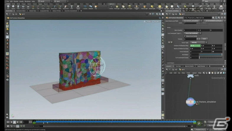This screenshot has width=232, height=131.
Task: Open the Main radial menu dropdown
Action: tap(61, 1)
